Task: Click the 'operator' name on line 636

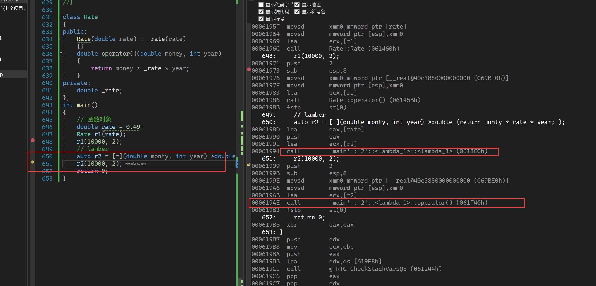Action: coord(115,54)
